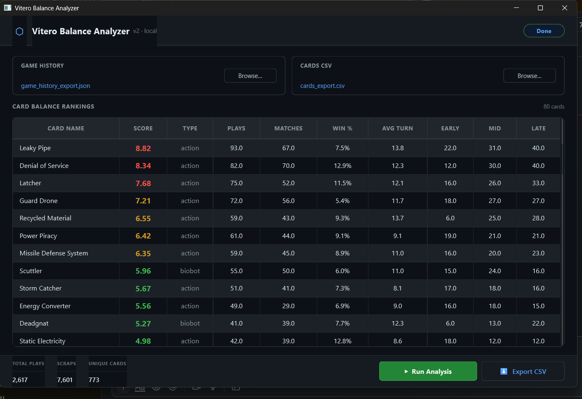Image resolution: width=582 pixels, height=399 pixels.
Task: Sort by the PLAYS column header
Action: [x=237, y=128]
